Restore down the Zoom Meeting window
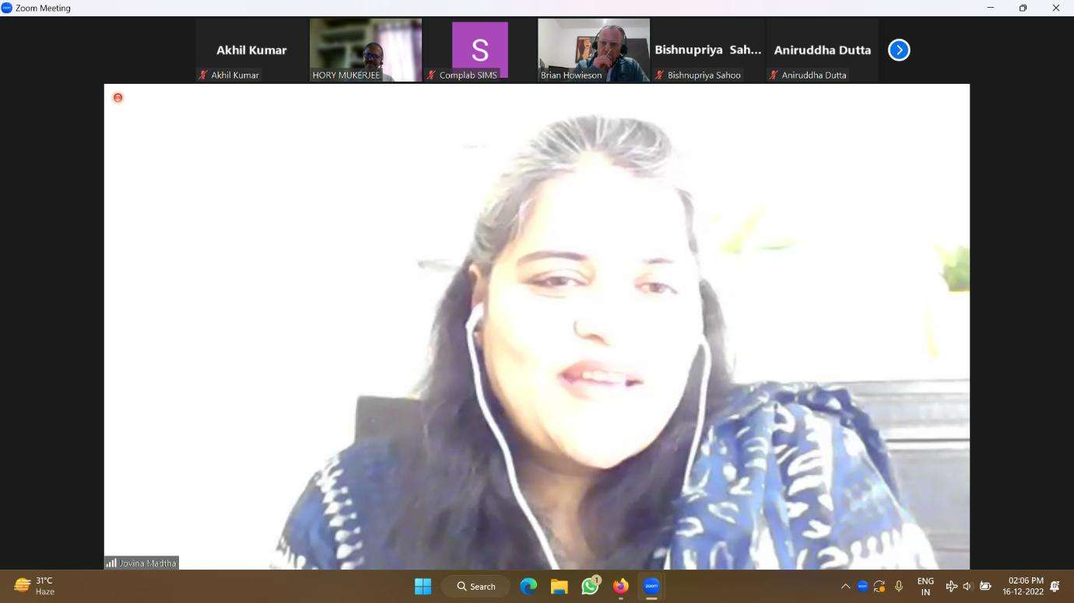Image resolution: width=1074 pixels, height=603 pixels. (x=1023, y=8)
